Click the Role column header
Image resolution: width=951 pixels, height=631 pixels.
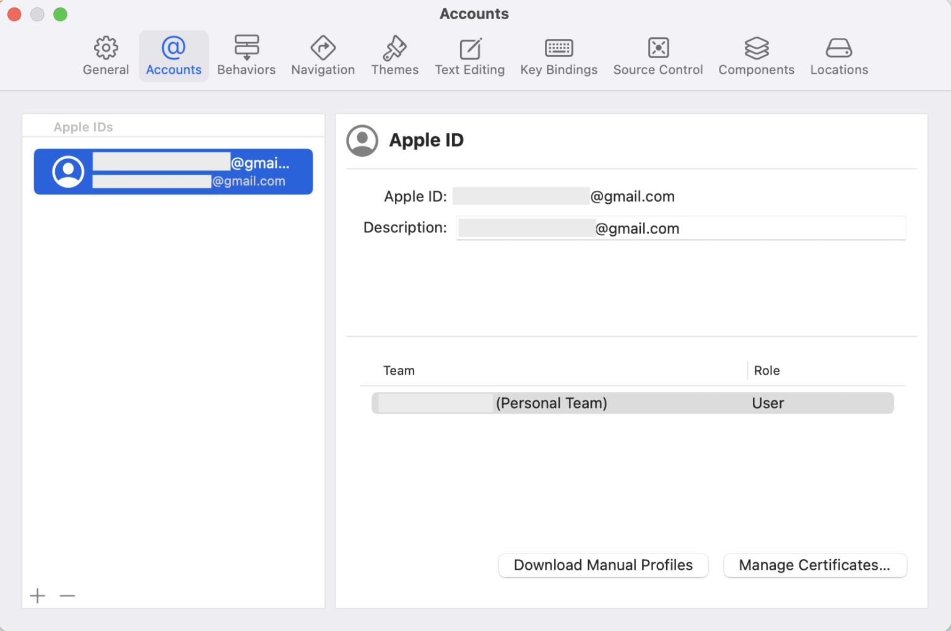click(x=767, y=370)
